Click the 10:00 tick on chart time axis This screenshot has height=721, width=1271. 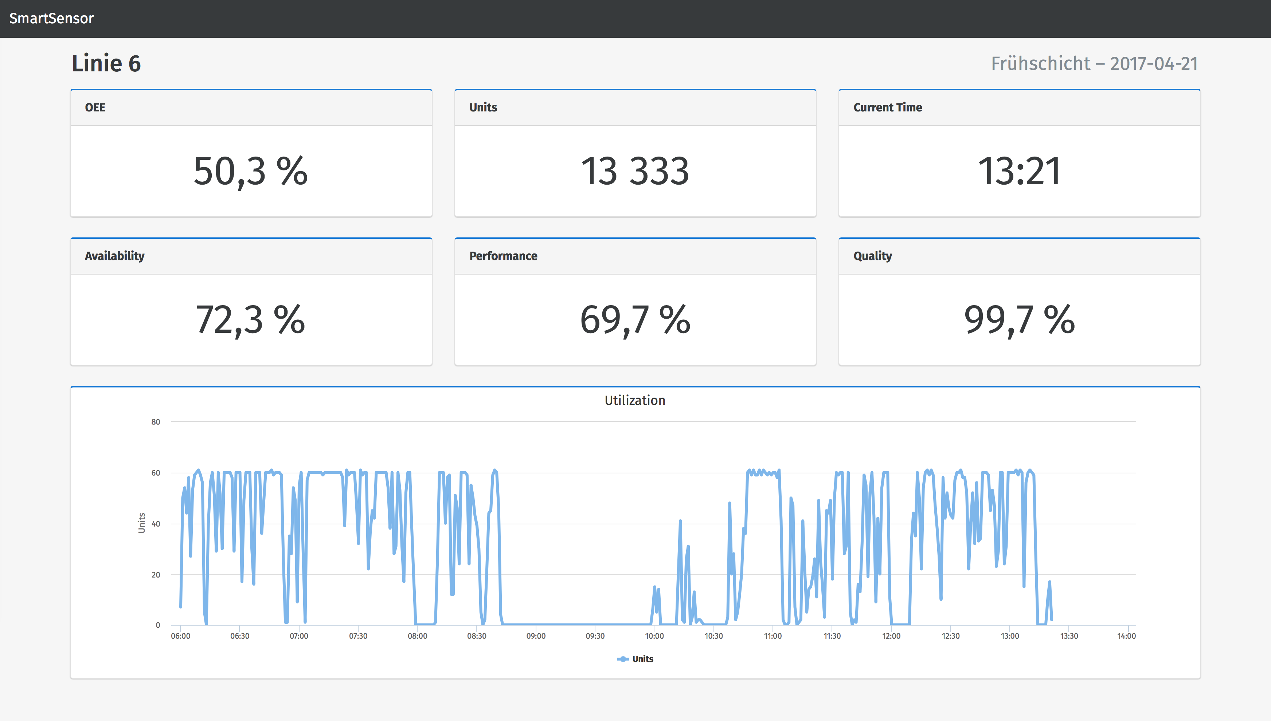pyautogui.click(x=654, y=636)
